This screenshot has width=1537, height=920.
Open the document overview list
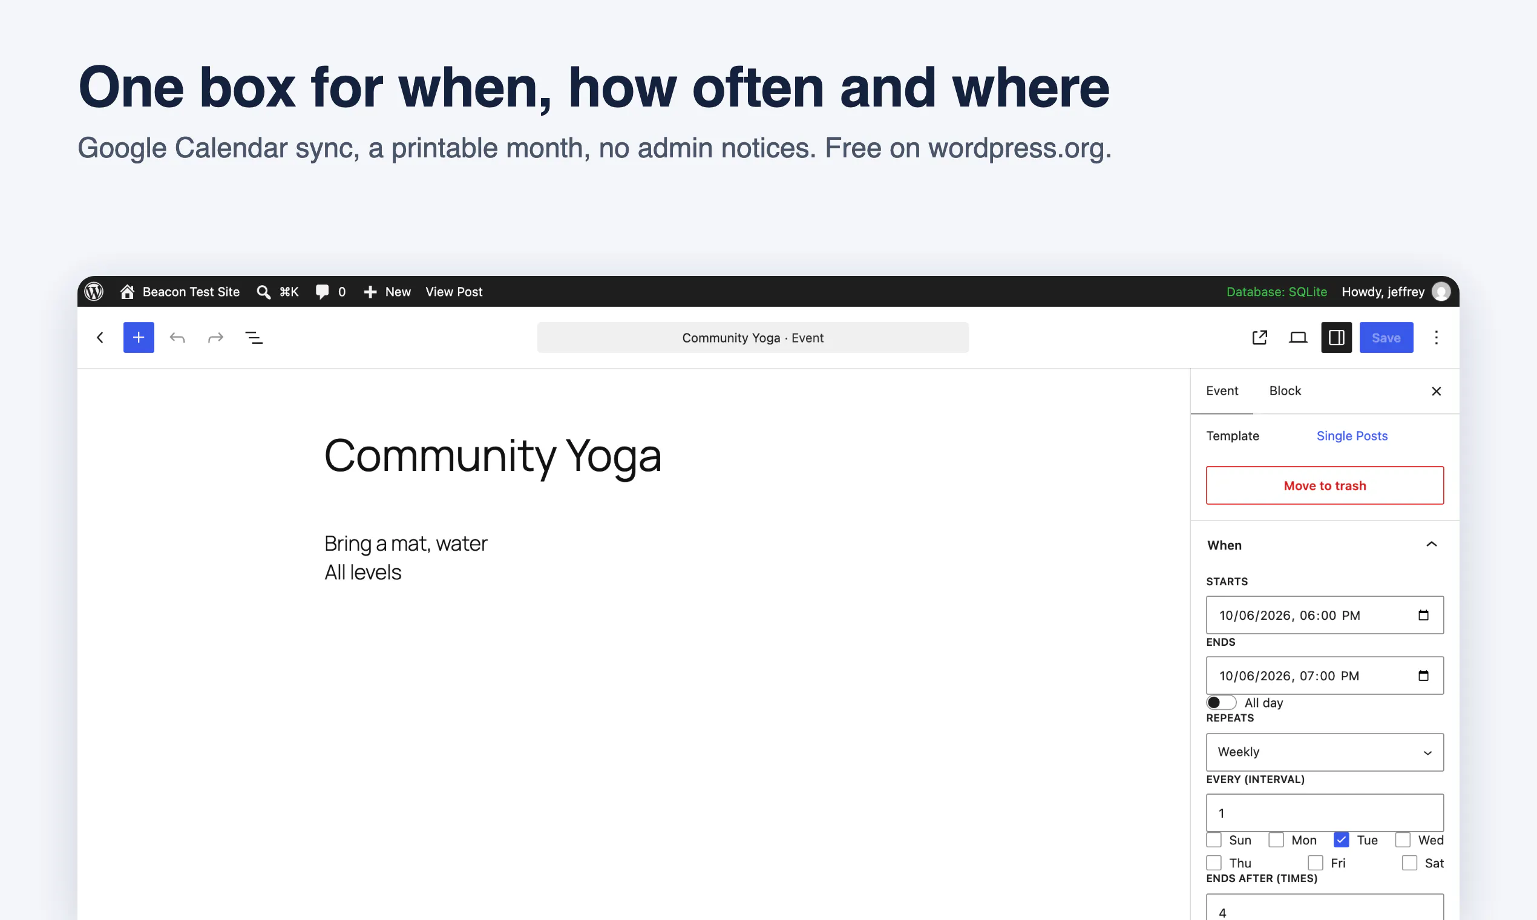point(254,337)
